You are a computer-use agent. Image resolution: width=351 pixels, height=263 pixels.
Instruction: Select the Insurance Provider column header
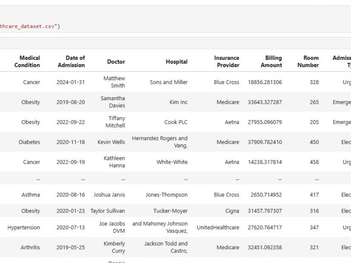click(x=226, y=61)
